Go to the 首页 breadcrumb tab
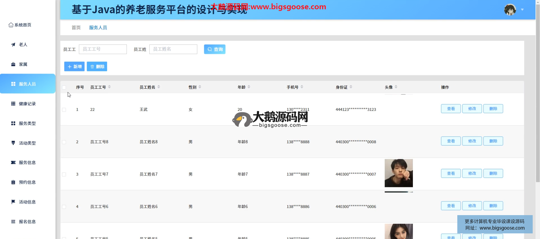This screenshot has width=540, height=239. click(x=76, y=28)
